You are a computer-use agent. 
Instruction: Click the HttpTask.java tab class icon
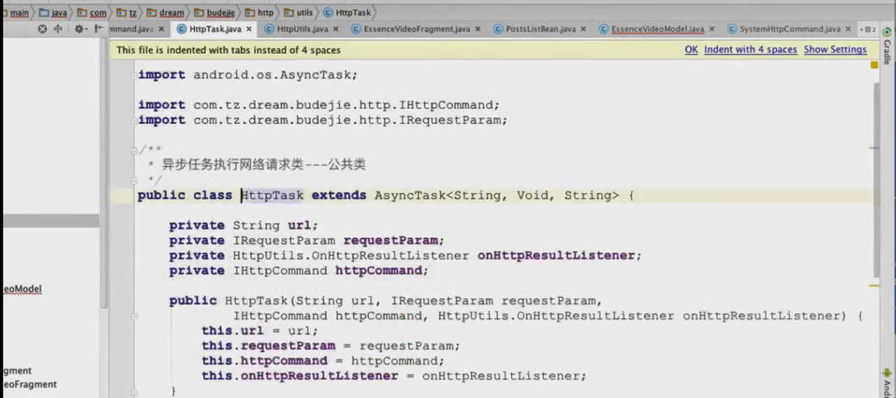point(182,29)
